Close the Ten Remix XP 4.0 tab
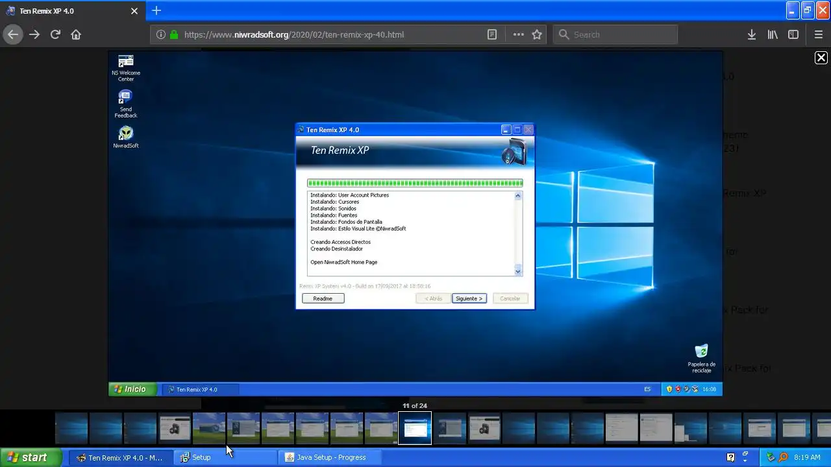 [x=134, y=11]
